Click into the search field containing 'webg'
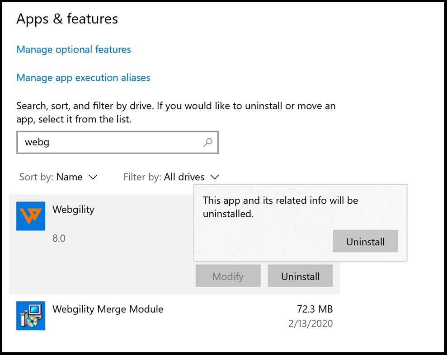 [x=108, y=142]
